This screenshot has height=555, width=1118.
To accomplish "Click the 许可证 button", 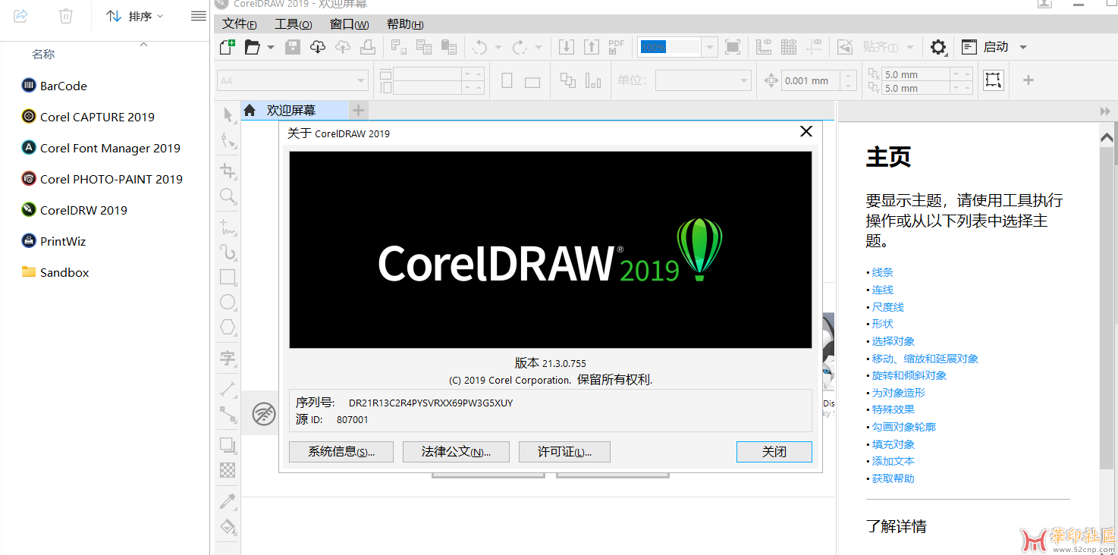I will [564, 452].
